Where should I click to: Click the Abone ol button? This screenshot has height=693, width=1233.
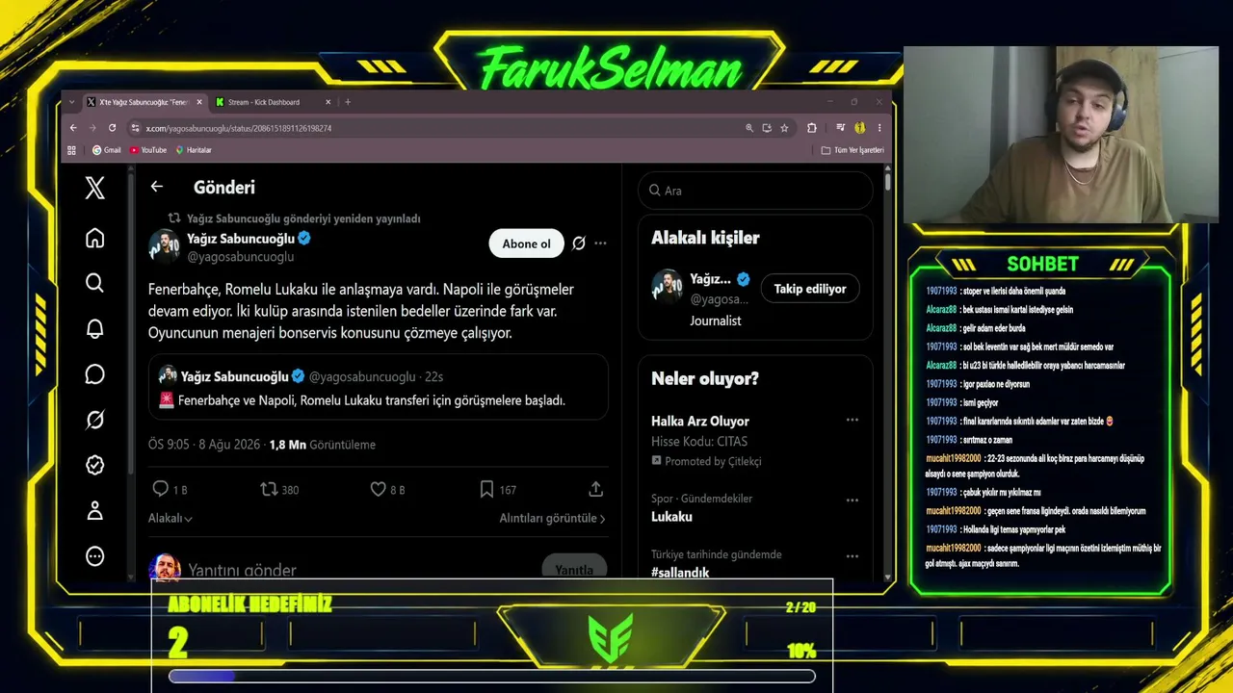(x=526, y=244)
